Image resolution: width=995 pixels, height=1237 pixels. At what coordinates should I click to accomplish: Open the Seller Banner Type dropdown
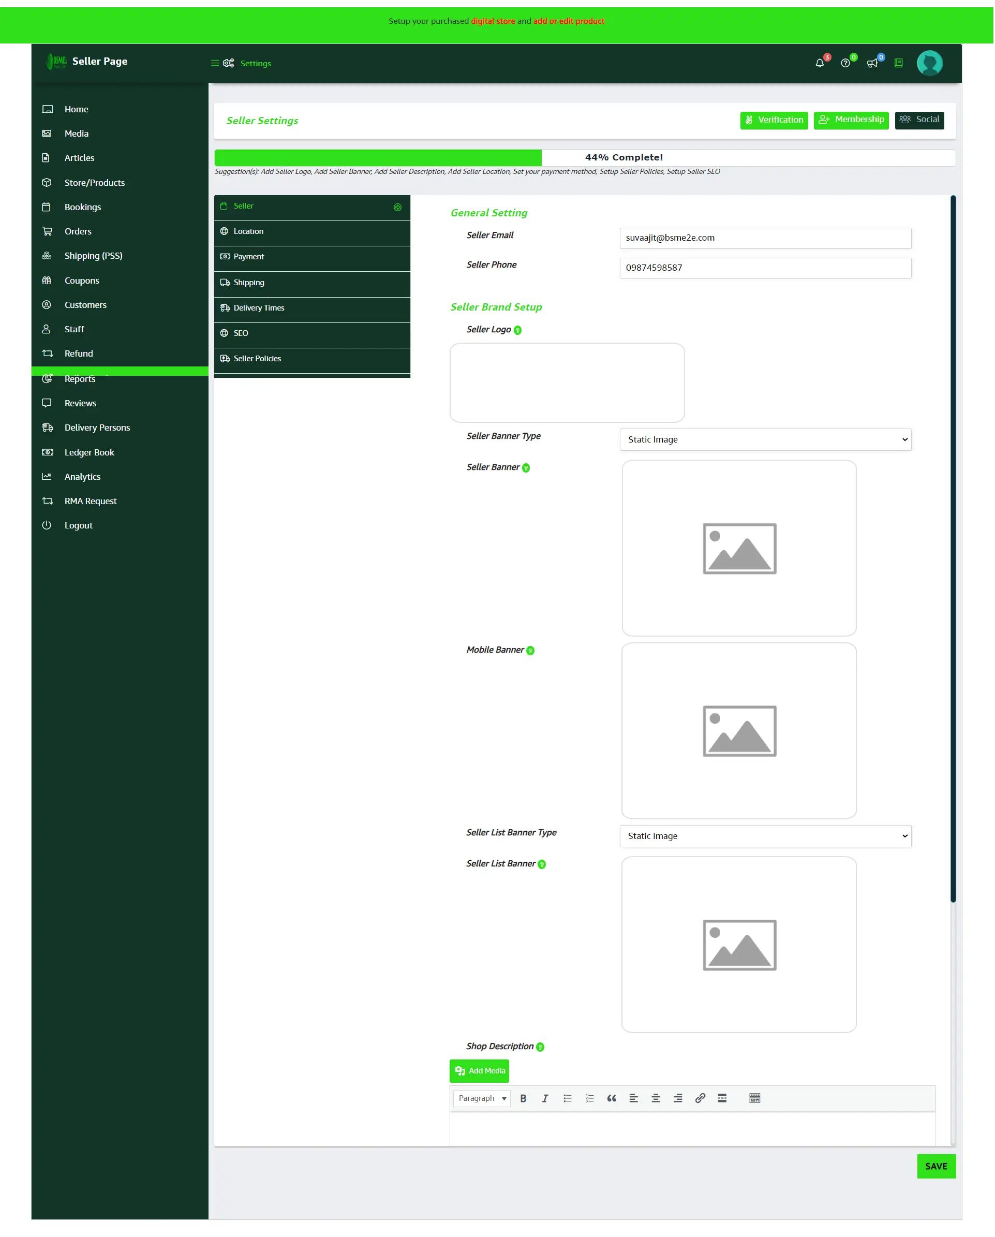tap(765, 439)
